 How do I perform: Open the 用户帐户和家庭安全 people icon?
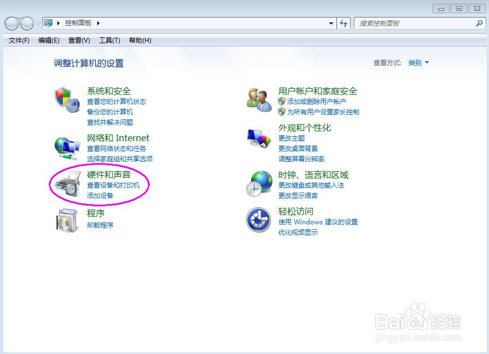click(259, 100)
